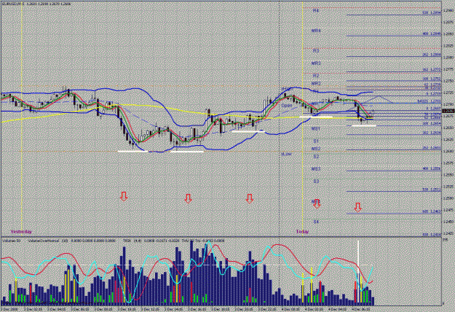The image size is (455, 312).
Task: Click the S2 support label
Action: click(316, 157)
